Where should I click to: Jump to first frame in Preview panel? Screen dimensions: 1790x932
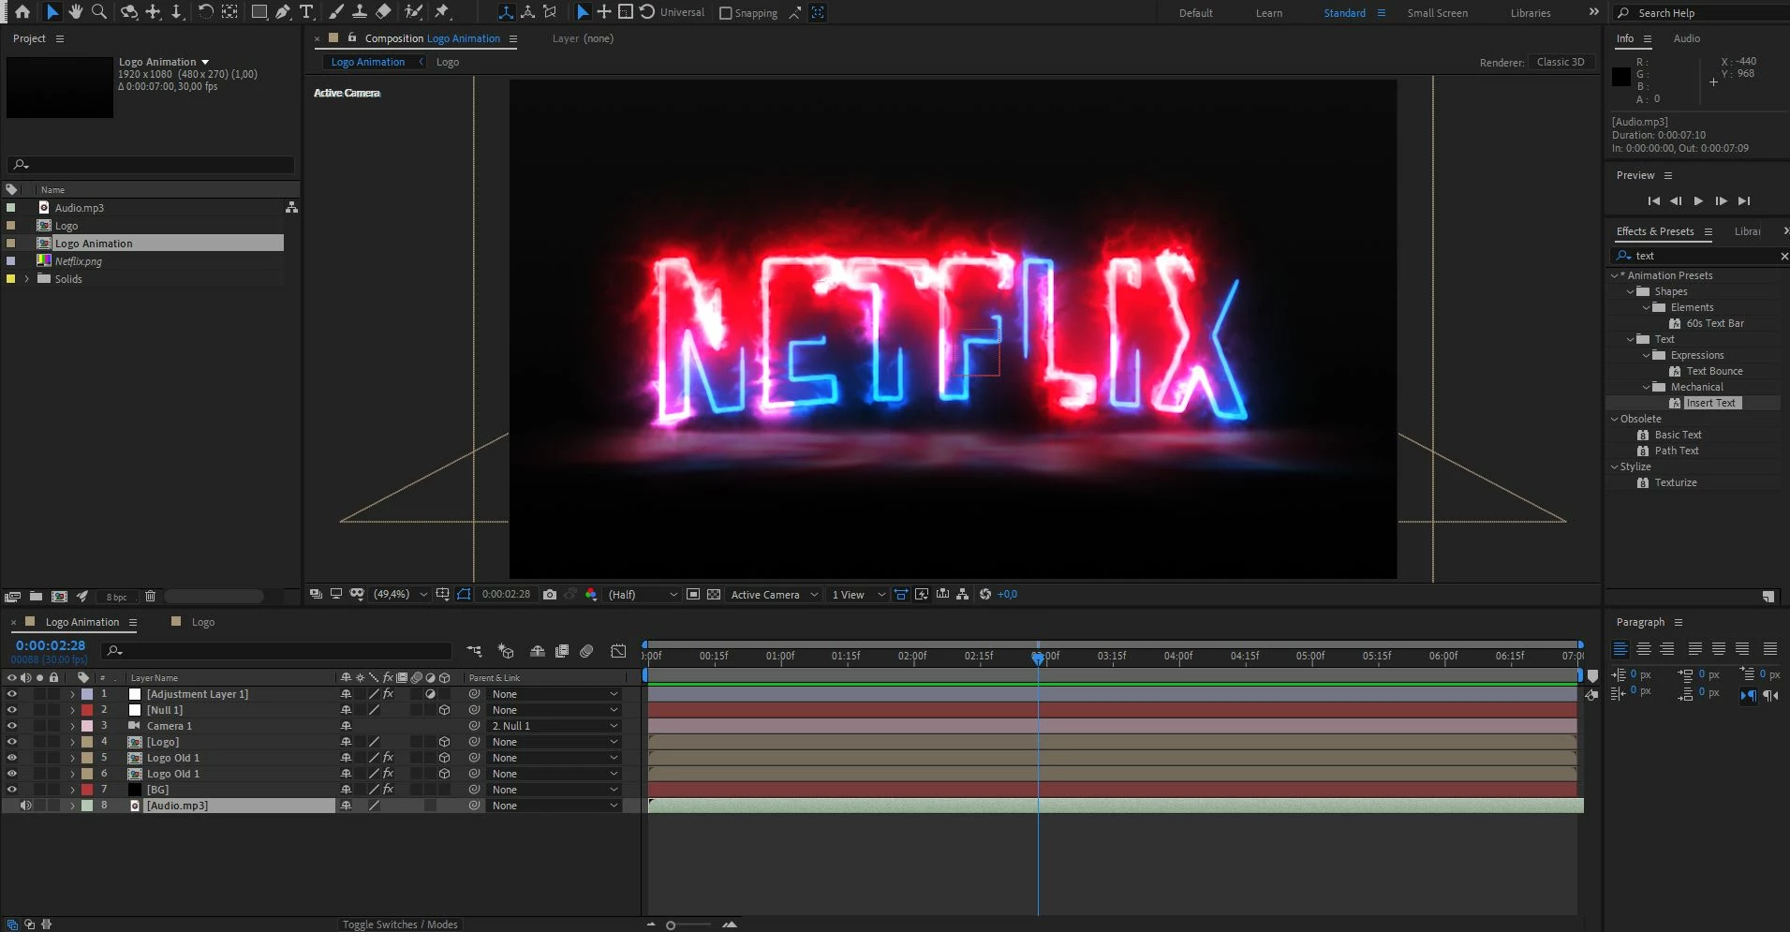tap(1653, 200)
